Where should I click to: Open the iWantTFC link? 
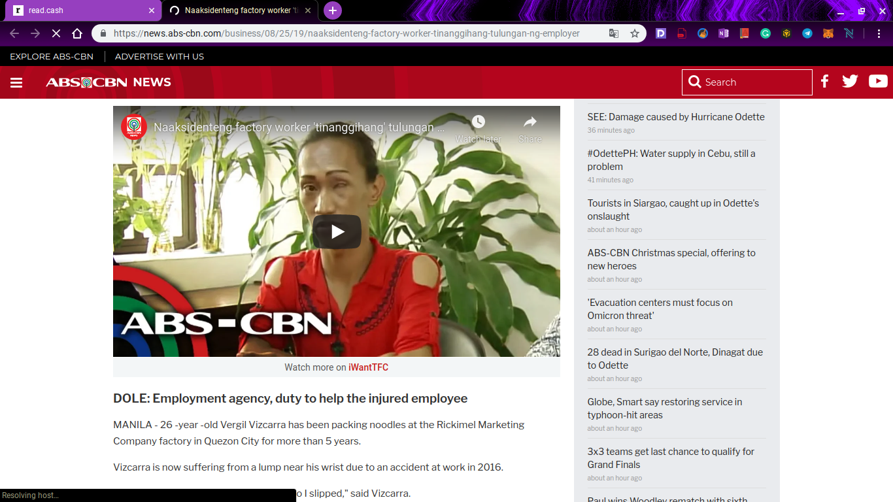368,367
